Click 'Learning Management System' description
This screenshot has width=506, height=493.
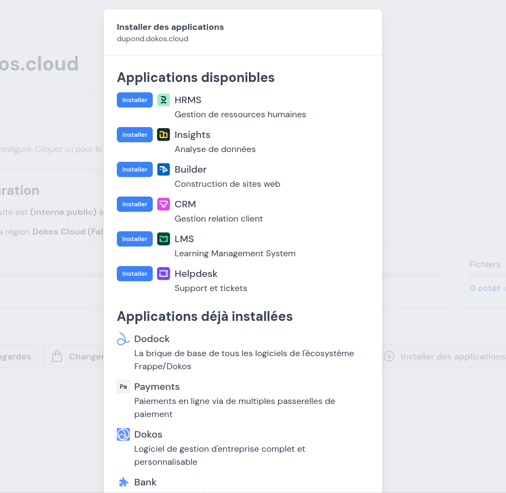pyautogui.click(x=235, y=254)
